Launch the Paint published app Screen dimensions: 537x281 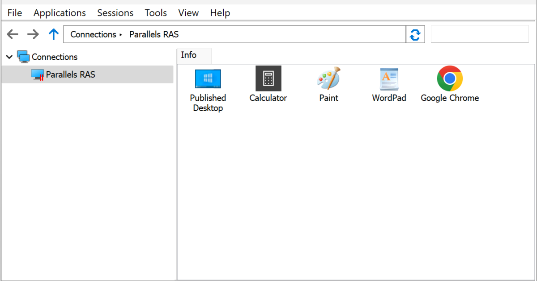(x=328, y=79)
